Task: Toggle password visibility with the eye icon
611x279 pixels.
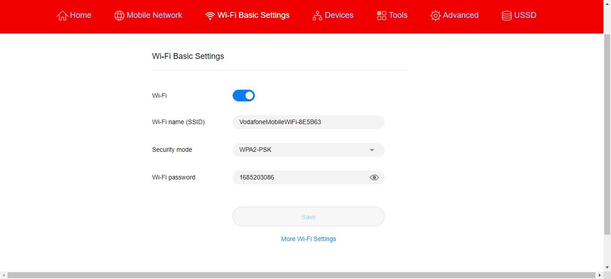Action: pyautogui.click(x=374, y=178)
